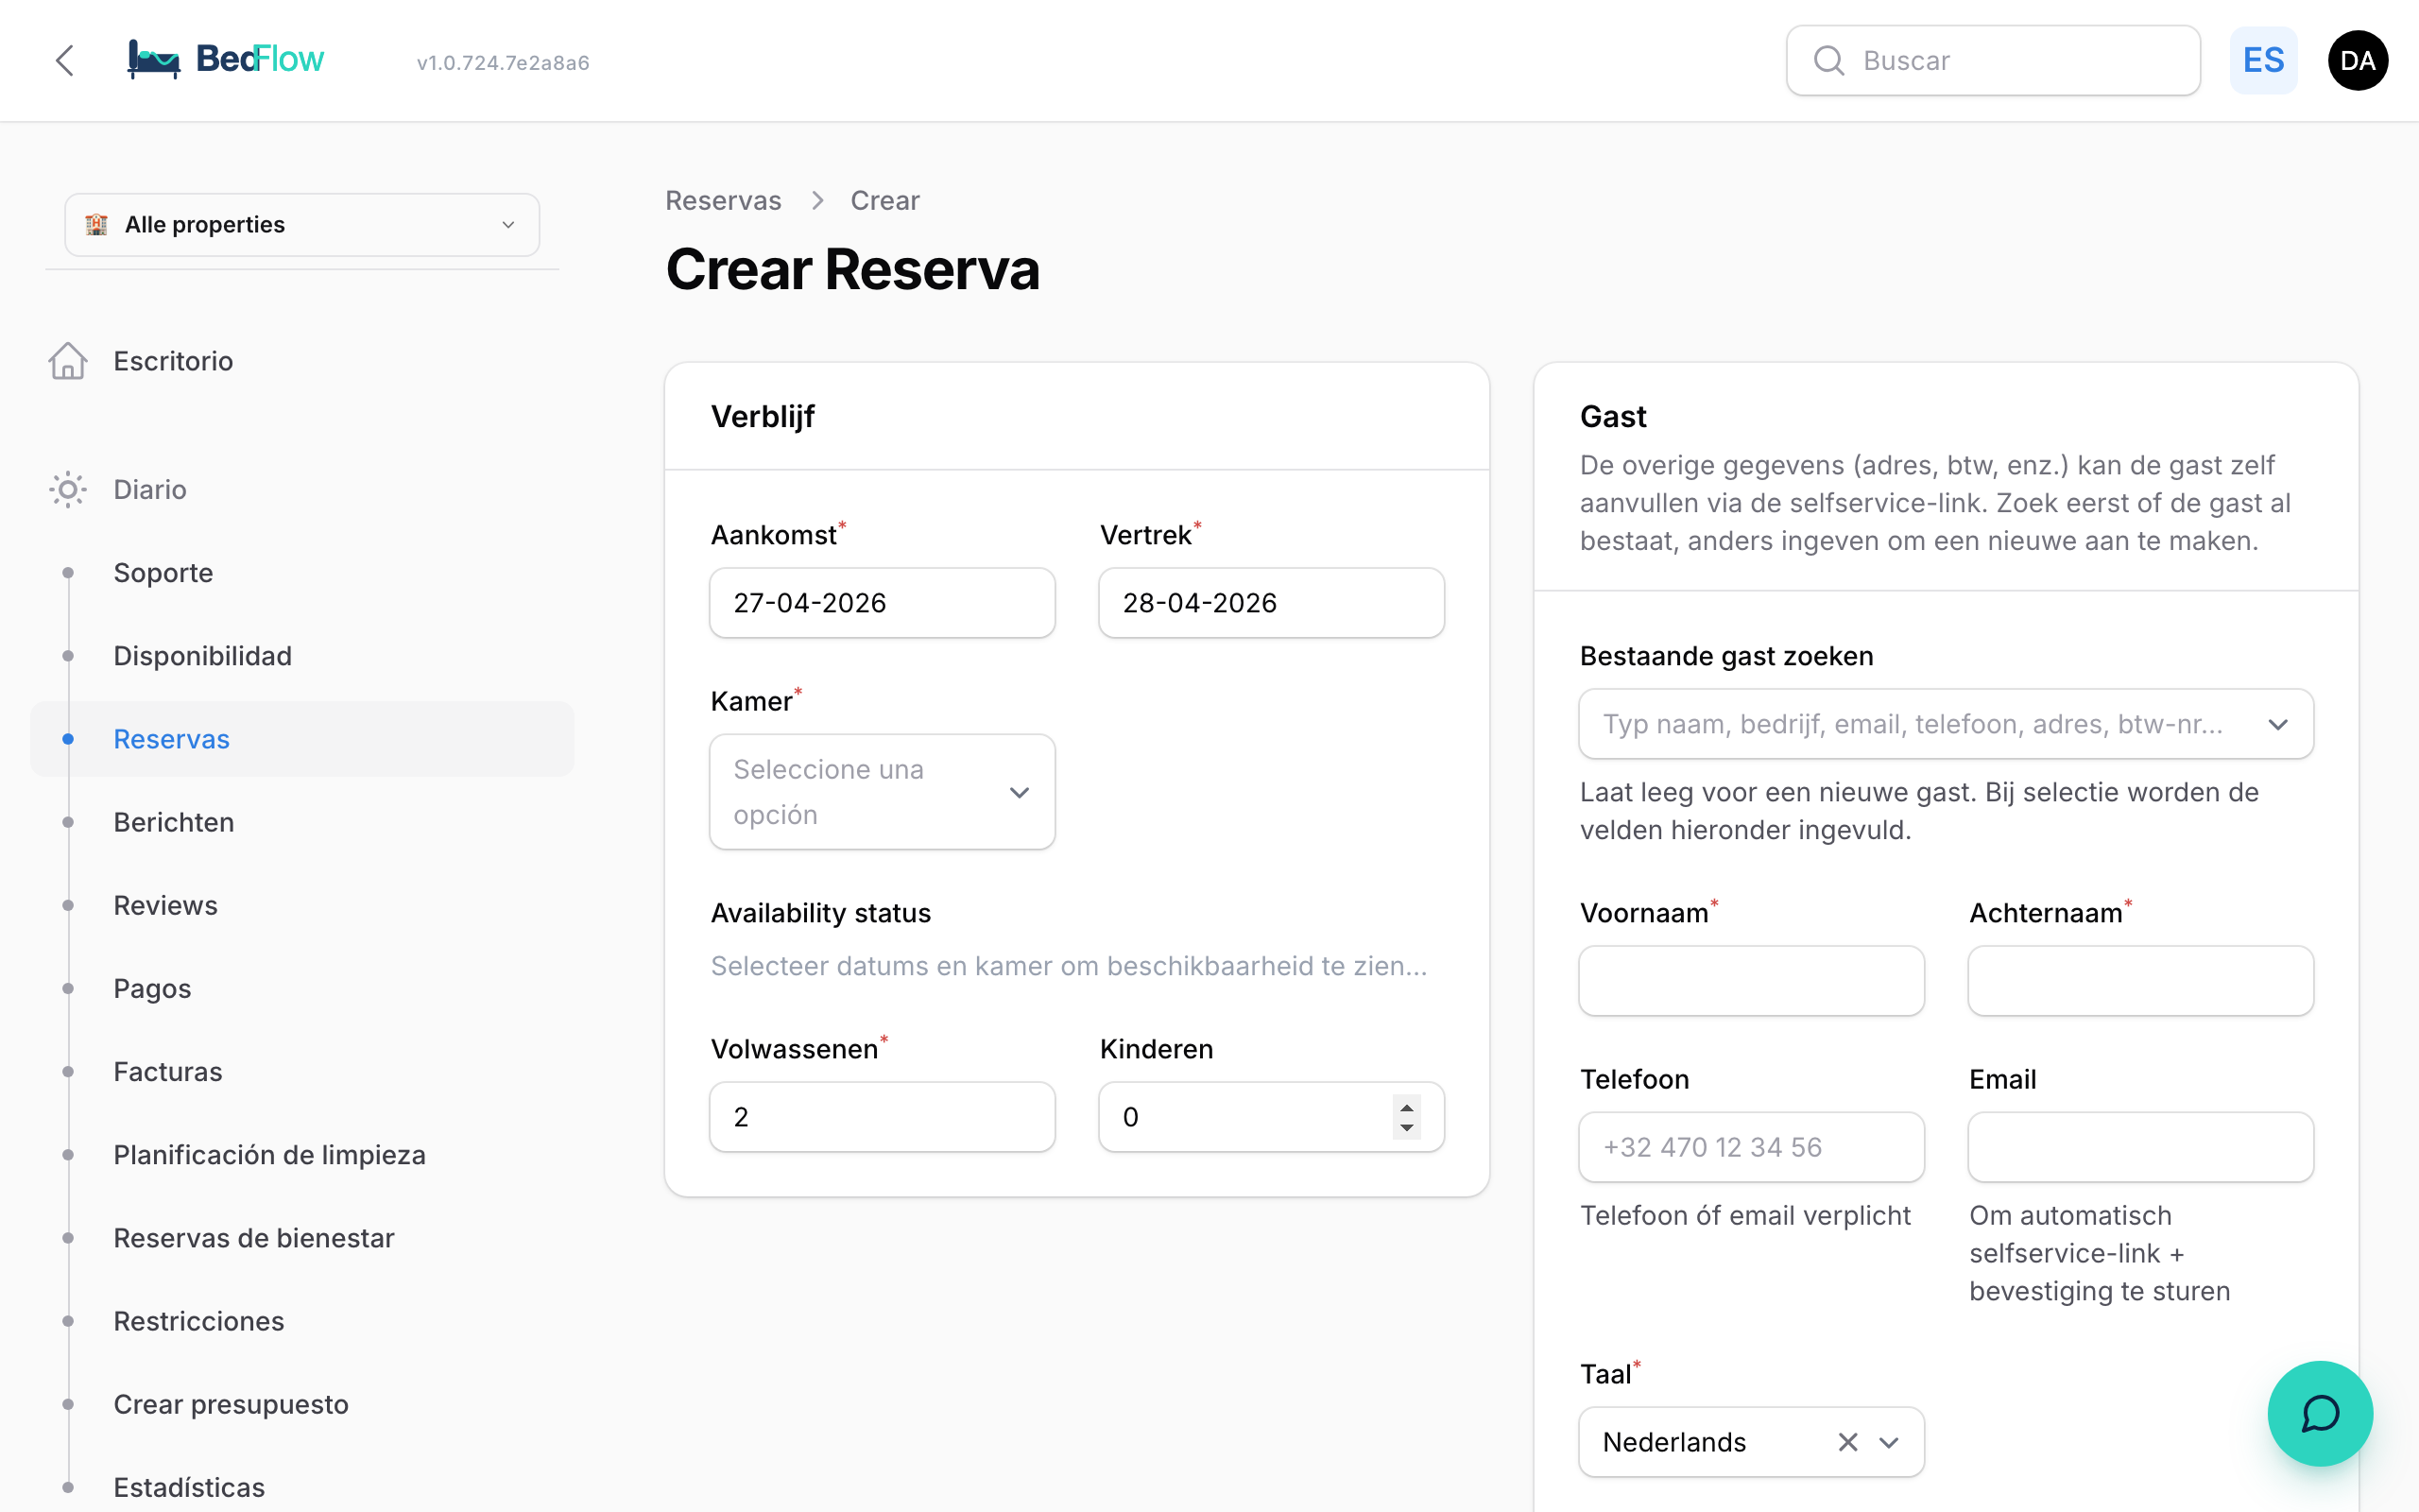Click the Achternaam input field
Viewport: 2419px width, 1512px height.
point(2140,981)
